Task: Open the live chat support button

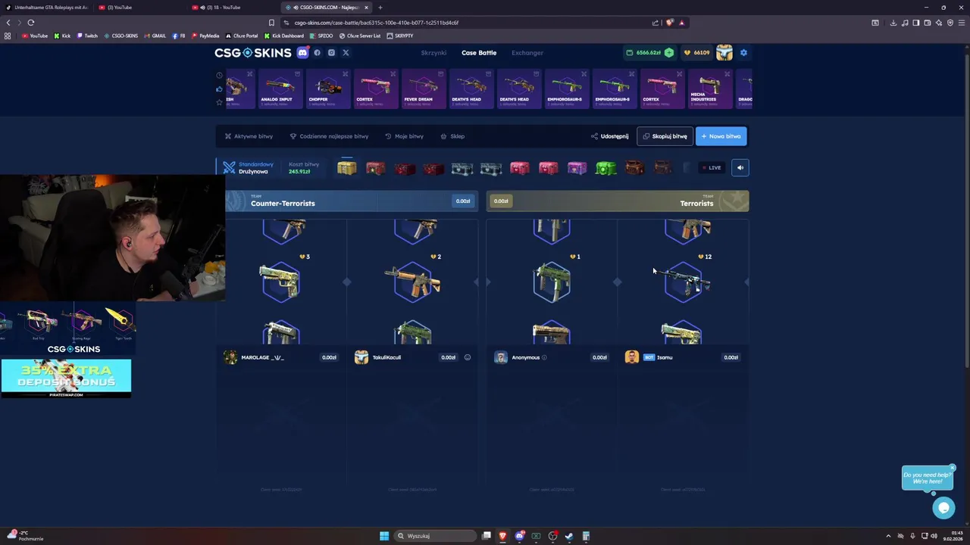Action: point(943,508)
